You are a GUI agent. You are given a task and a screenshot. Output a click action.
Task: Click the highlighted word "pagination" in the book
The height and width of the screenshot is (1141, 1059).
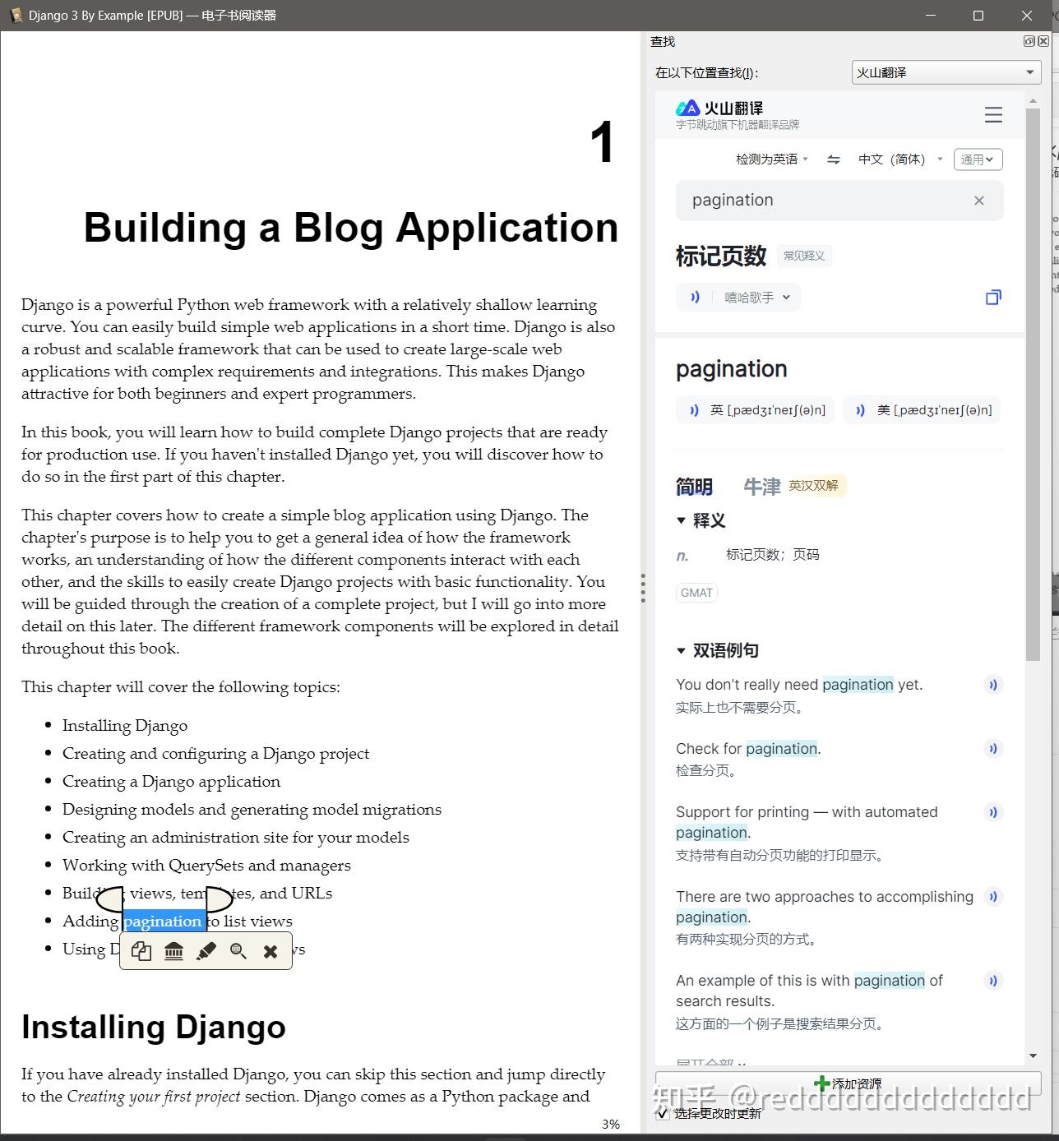point(163,922)
